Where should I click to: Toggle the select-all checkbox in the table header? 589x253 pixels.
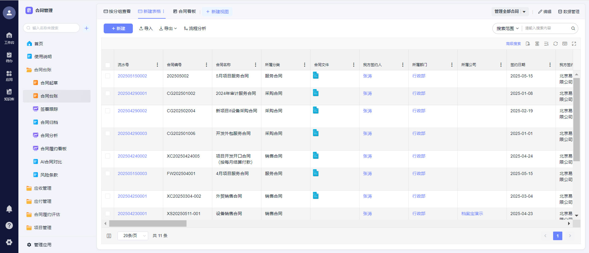108,65
